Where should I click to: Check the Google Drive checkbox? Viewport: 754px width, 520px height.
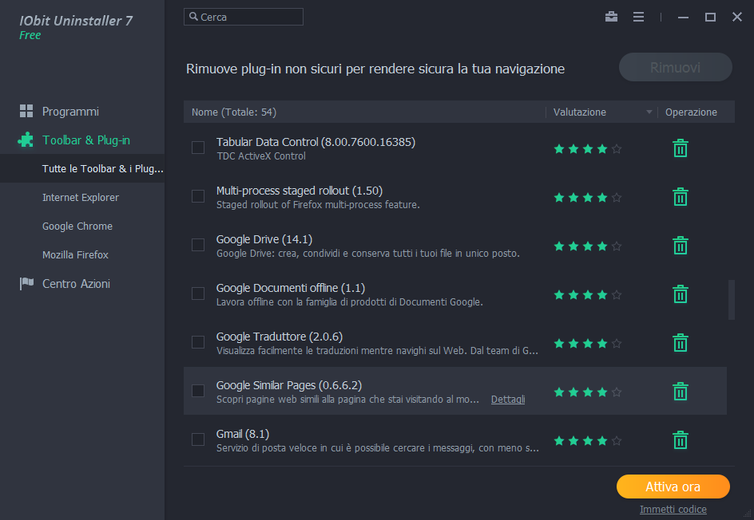tap(198, 245)
